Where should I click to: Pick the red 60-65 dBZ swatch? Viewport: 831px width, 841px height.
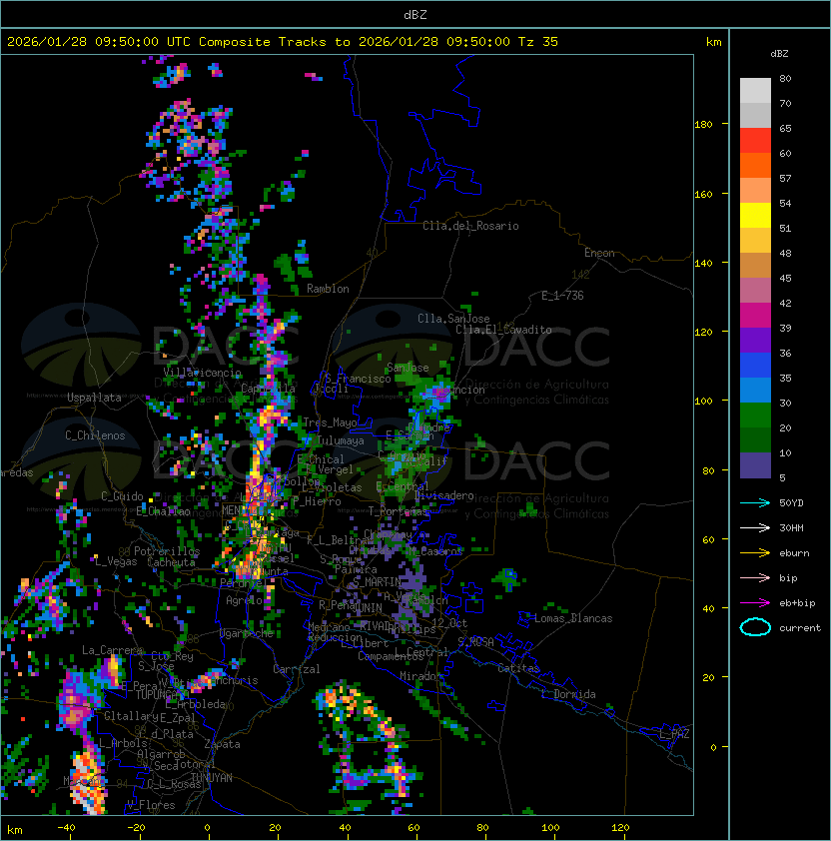(755, 141)
